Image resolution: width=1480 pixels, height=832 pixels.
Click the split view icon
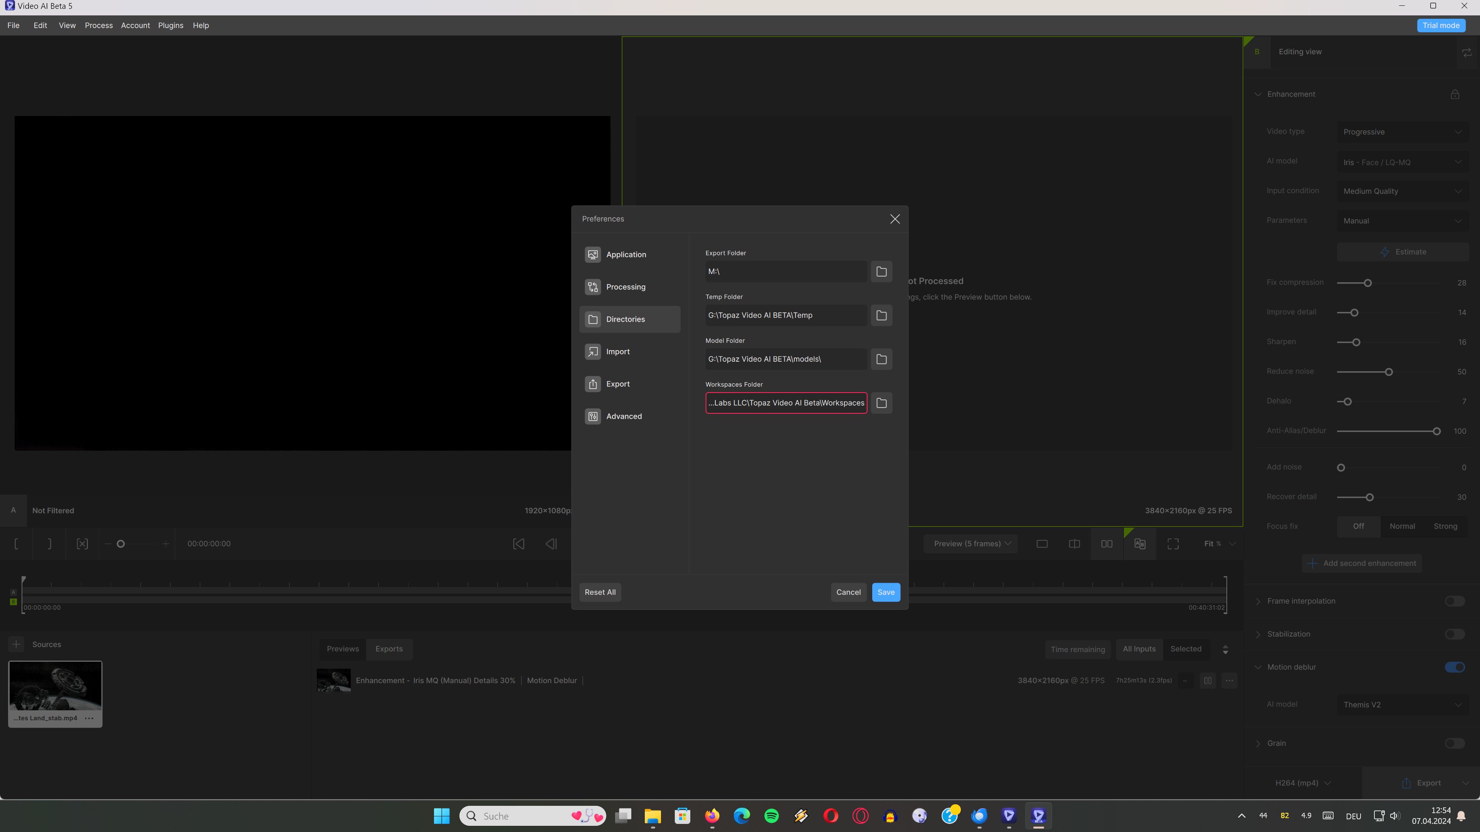tap(1074, 544)
